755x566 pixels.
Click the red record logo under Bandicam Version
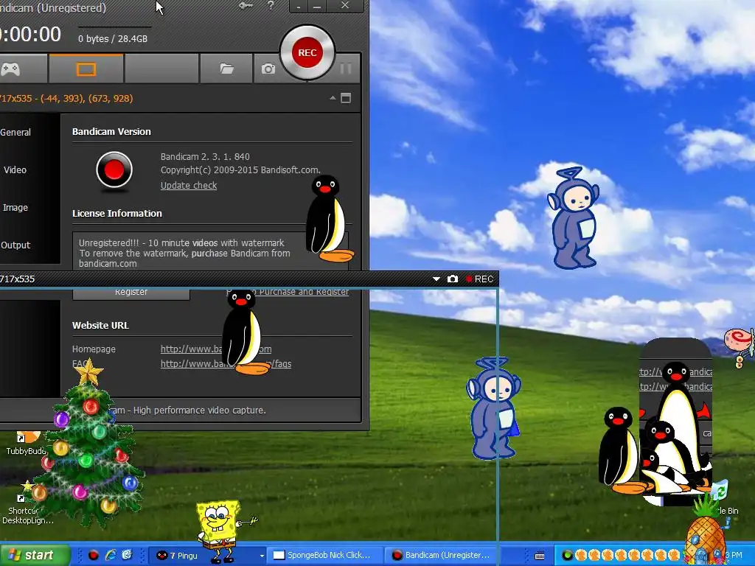114,170
